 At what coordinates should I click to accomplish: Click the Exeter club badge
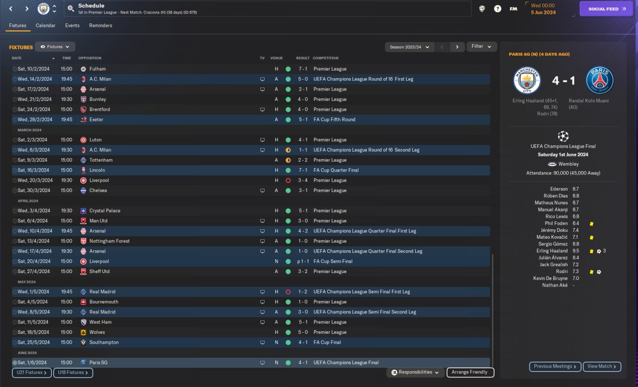coord(83,120)
